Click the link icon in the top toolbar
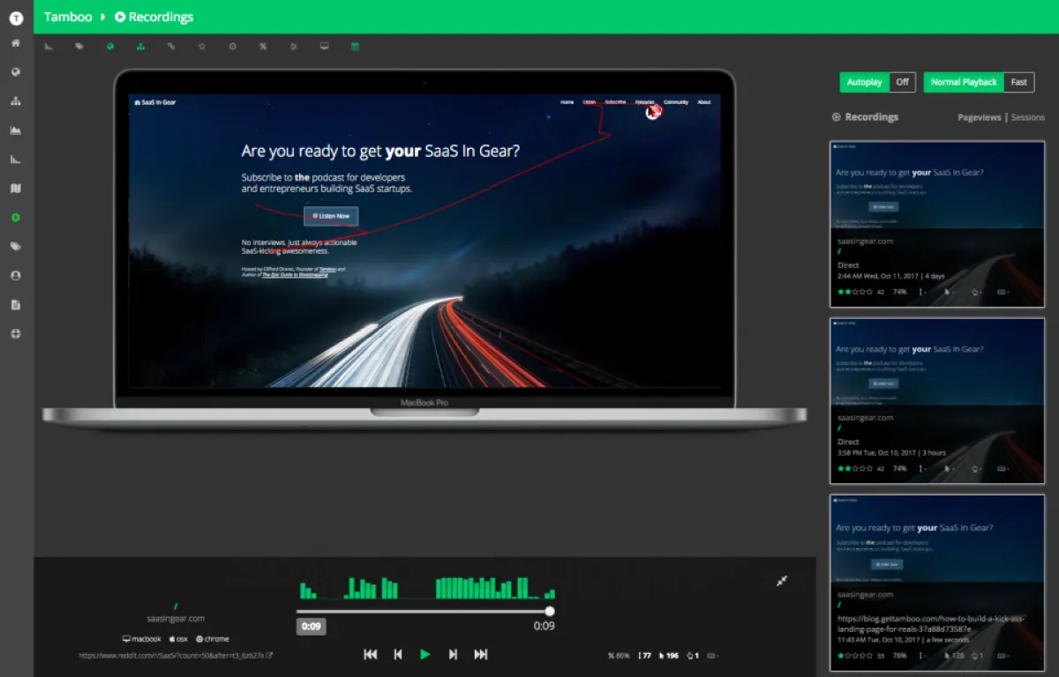The height and width of the screenshot is (677, 1059). (x=171, y=46)
